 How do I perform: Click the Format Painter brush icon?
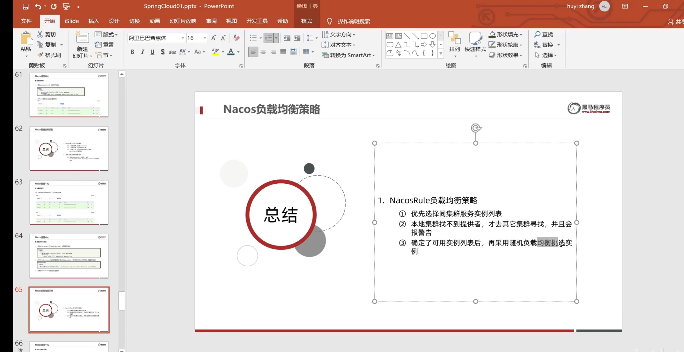coord(41,55)
